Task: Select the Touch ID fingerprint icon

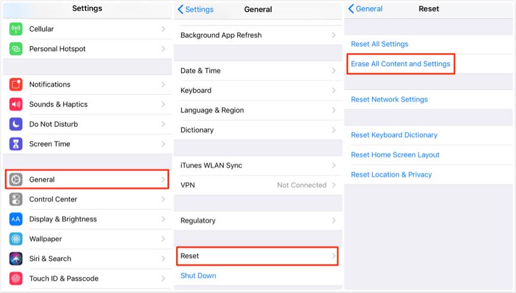Action: [x=16, y=278]
